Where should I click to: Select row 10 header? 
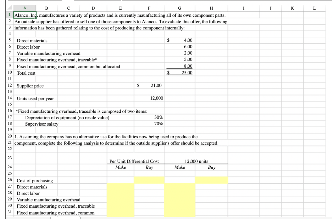point(10,72)
